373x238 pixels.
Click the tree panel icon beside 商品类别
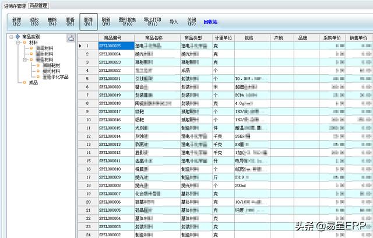coord(71,38)
